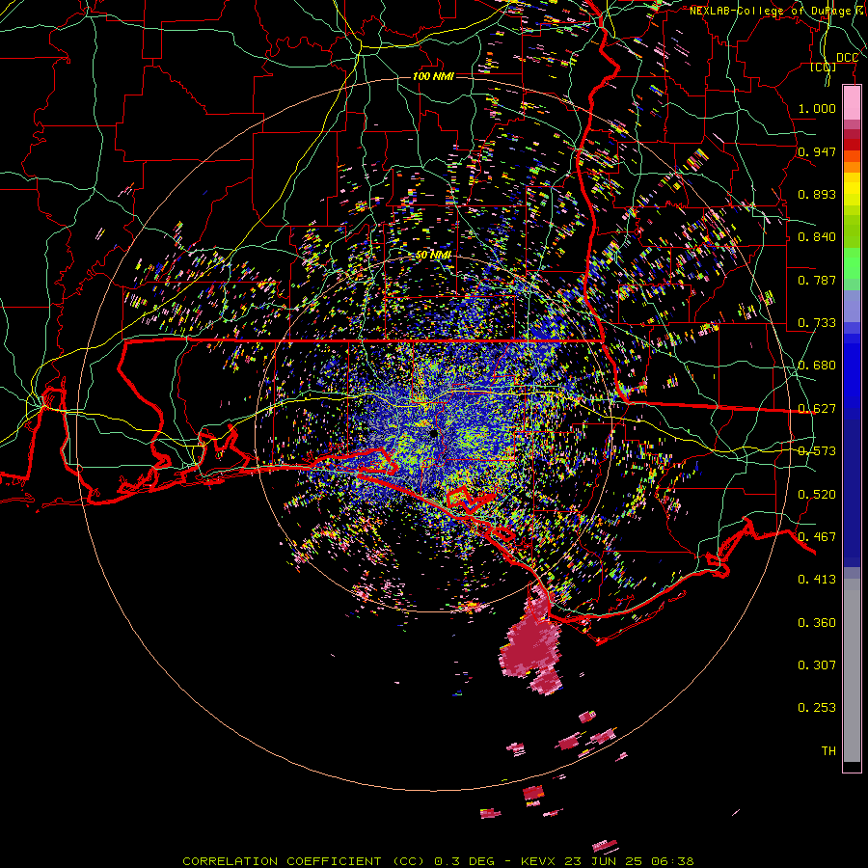Select the 0.840 scale value

click(817, 237)
